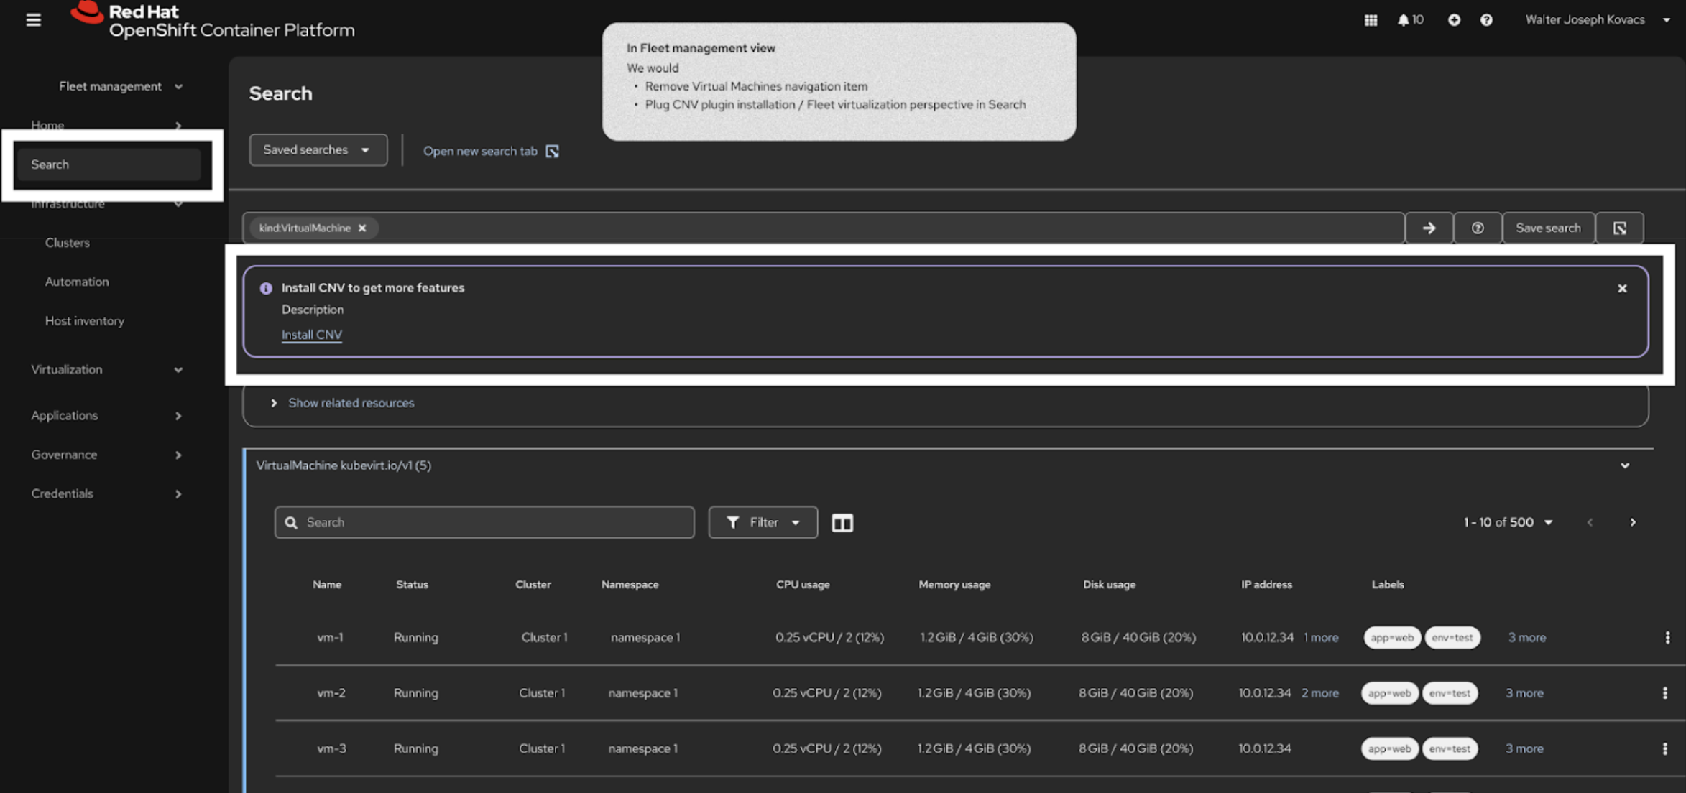Run search with the arrow button
Image resolution: width=1686 pixels, height=793 pixels.
click(1429, 228)
